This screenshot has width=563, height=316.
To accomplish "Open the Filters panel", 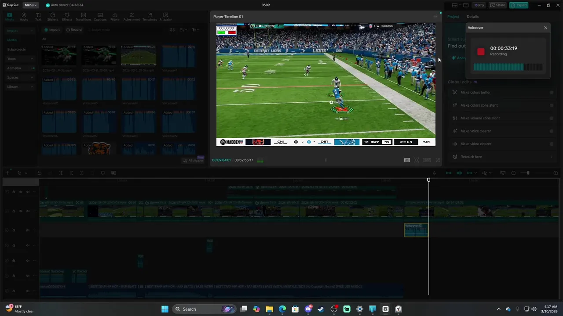I will tap(115, 17).
